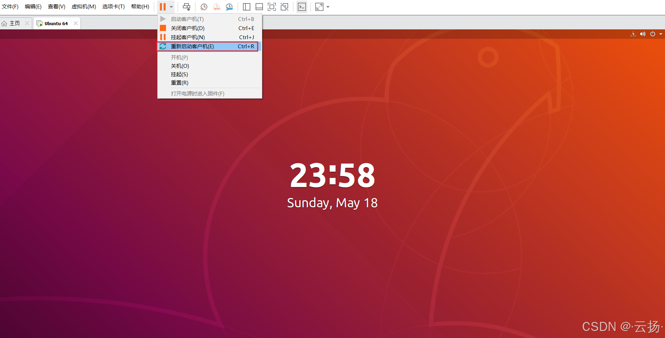The width and height of the screenshot is (665, 338).
Task: Open snapshot manager wrench-clock icon
Action: click(229, 7)
